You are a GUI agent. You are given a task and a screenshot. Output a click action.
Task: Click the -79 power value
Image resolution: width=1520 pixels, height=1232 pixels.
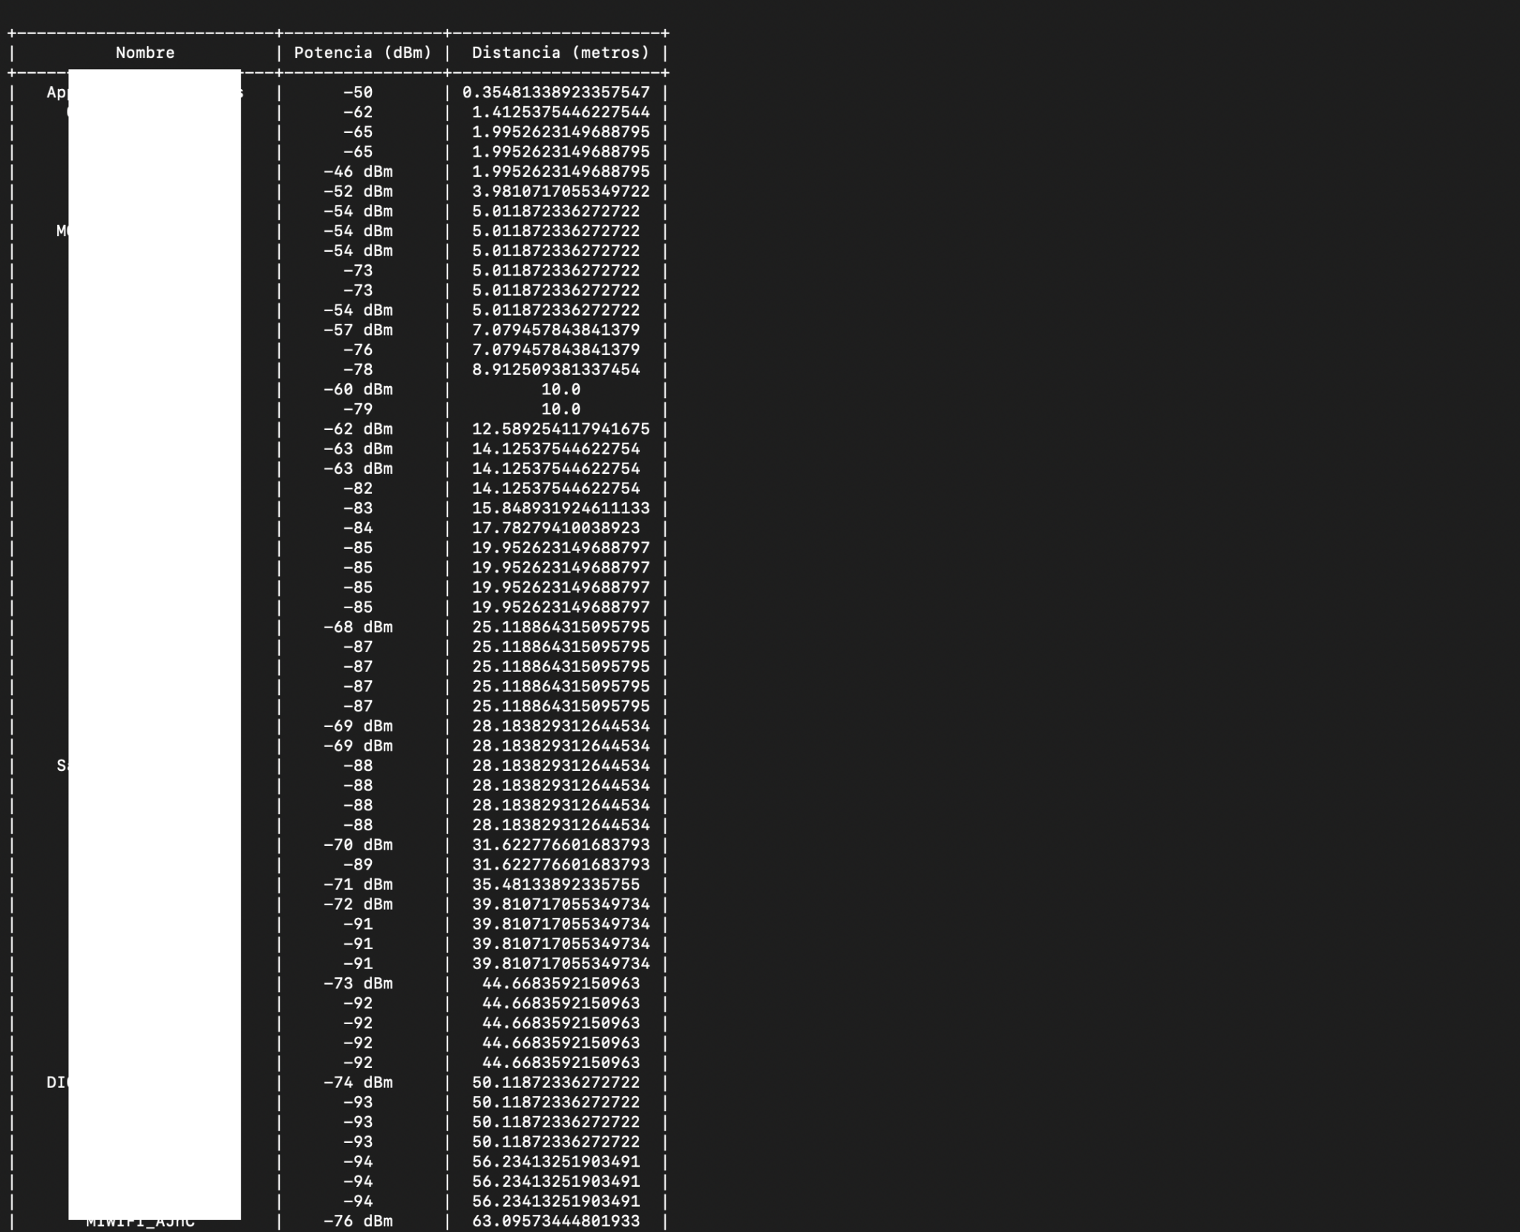358,409
